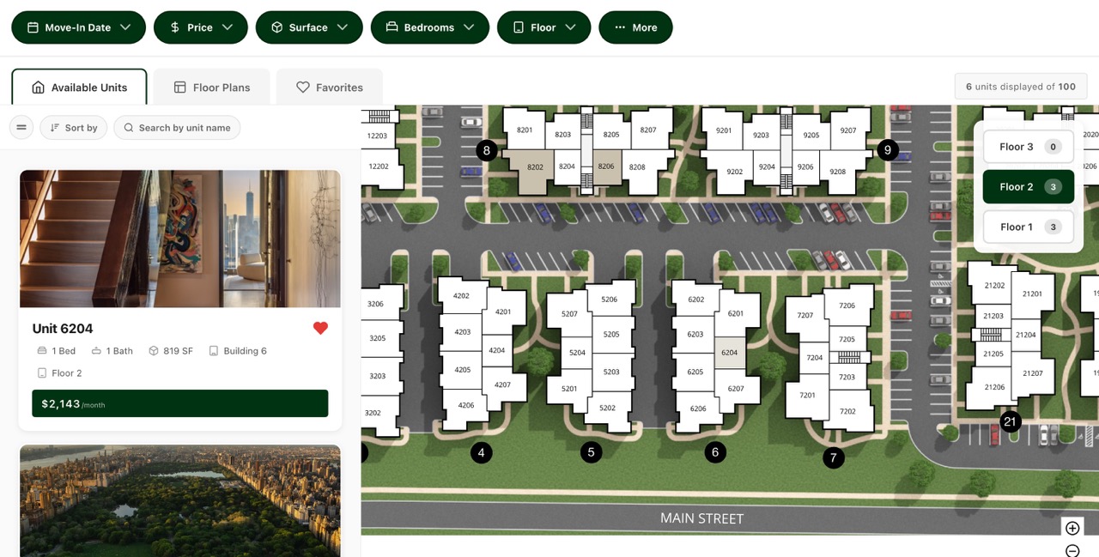Screen dimensions: 1099x557
Task: Click the heart icon to favorite Unit 6204
Action: (x=320, y=328)
